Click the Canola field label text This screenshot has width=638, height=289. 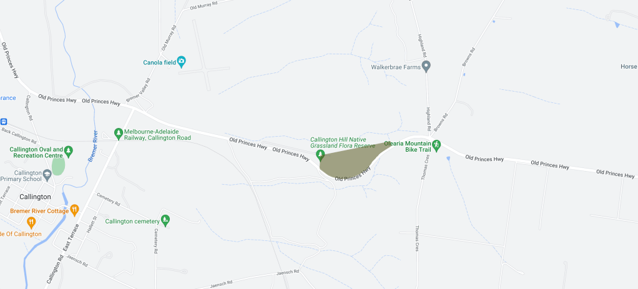159,62
